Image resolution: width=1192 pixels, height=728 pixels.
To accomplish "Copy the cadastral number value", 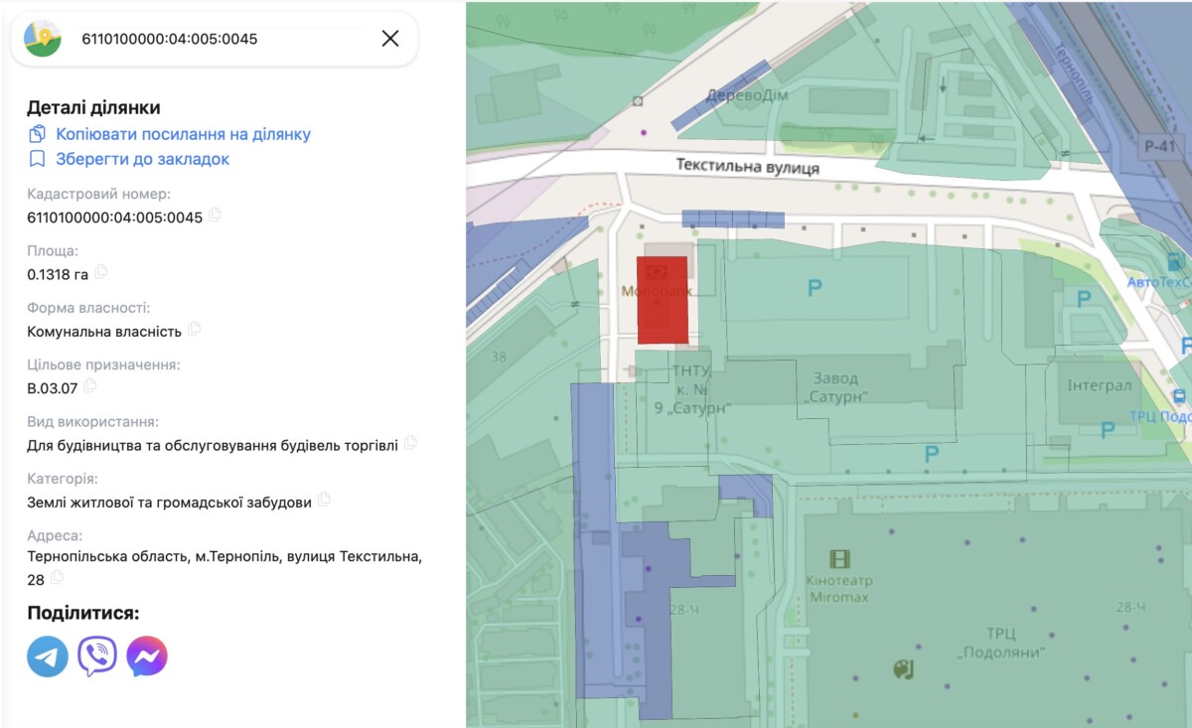I will pyautogui.click(x=215, y=216).
